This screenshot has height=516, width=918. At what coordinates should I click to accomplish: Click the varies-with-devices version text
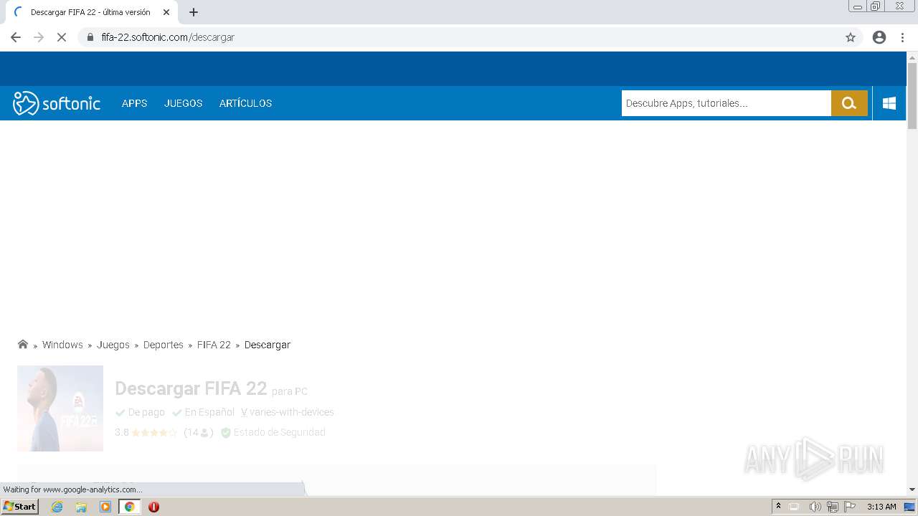[291, 412]
